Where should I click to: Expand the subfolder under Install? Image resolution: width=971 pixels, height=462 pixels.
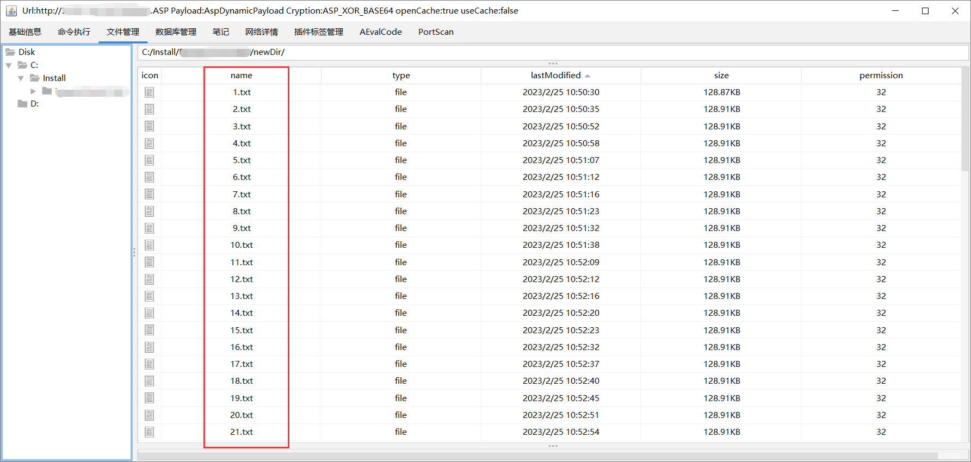click(x=33, y=91)
